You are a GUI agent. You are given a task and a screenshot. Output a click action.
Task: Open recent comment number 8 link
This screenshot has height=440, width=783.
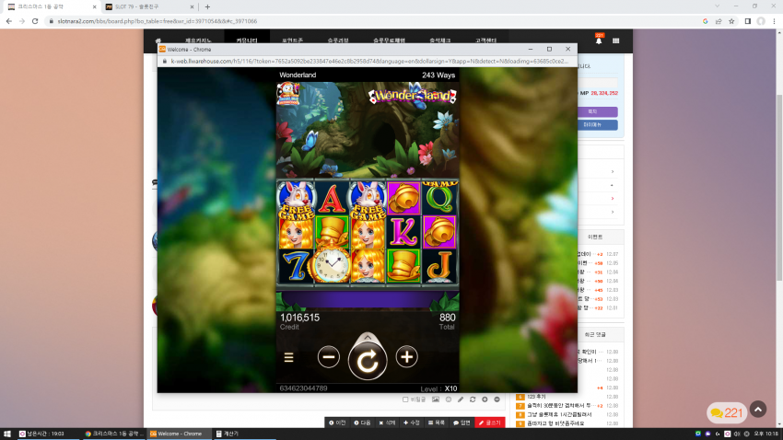click(559, 414)
